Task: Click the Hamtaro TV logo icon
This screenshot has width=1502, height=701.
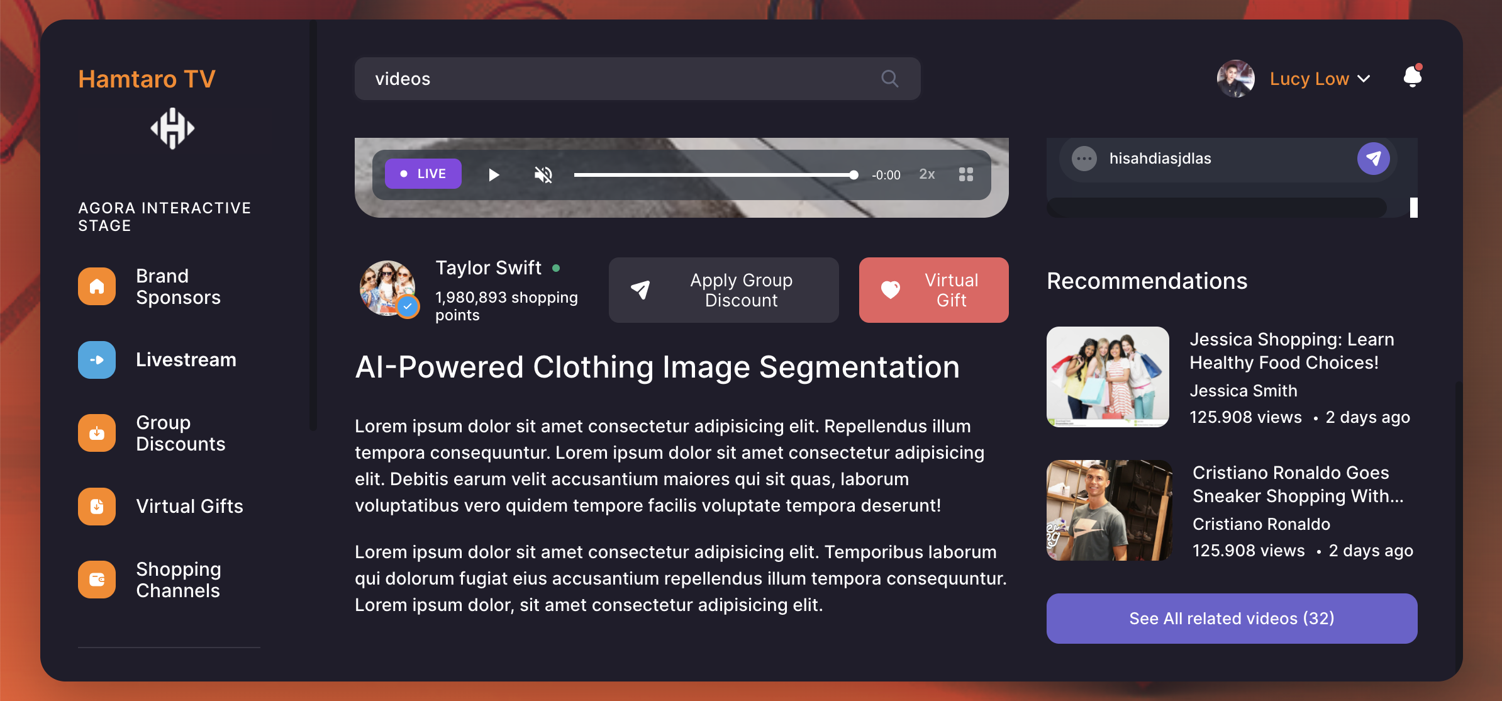Action: (x=172, y=128)
